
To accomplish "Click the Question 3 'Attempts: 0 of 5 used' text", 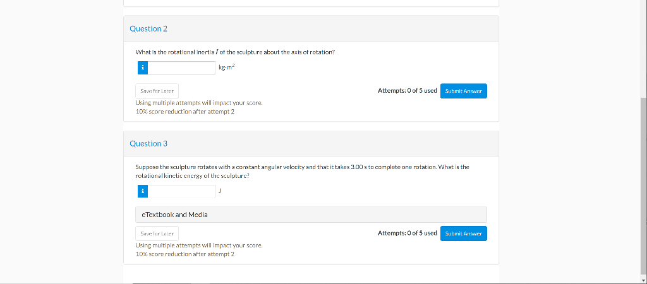I will pyautogui.click(x=408, y=233).
